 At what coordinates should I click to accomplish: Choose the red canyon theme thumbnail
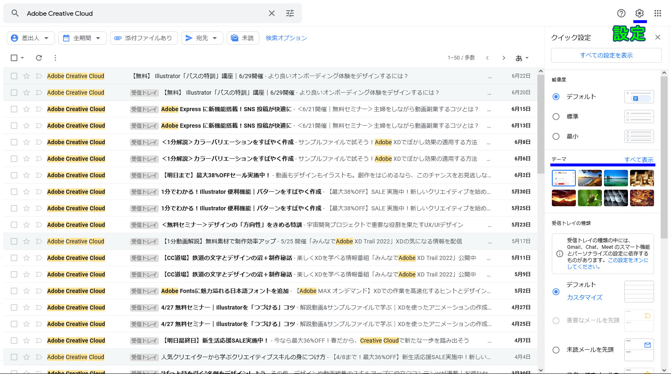coord(563,198)
